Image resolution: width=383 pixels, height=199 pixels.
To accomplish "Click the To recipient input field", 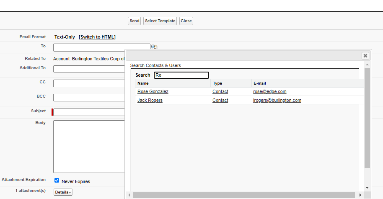I will point(101,47).
